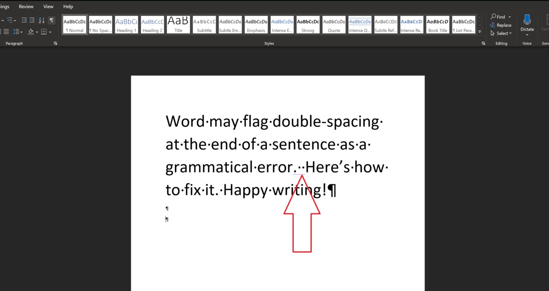Click the Line and Paragraph Spacing icon
The height and width of the screenshot is (291, 549).
coord(16,32)
